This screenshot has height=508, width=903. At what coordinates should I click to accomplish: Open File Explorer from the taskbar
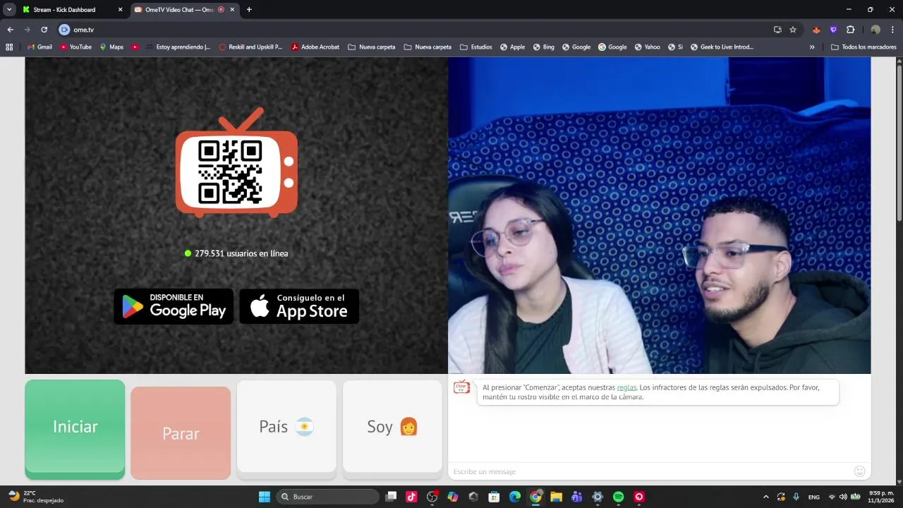[556, 497]
